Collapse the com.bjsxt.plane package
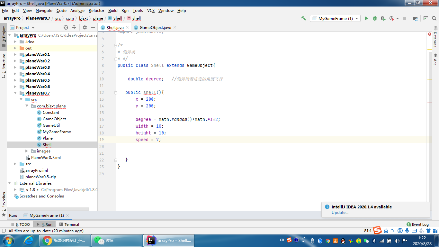439x247 pixels. click(27, 106)
